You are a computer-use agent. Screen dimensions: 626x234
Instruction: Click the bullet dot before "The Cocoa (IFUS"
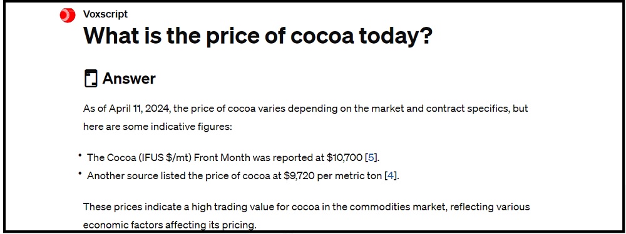(80, 155)
